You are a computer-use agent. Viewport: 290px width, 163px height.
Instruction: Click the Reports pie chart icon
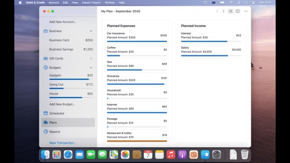pyautogui.click(x=45, y=132)
